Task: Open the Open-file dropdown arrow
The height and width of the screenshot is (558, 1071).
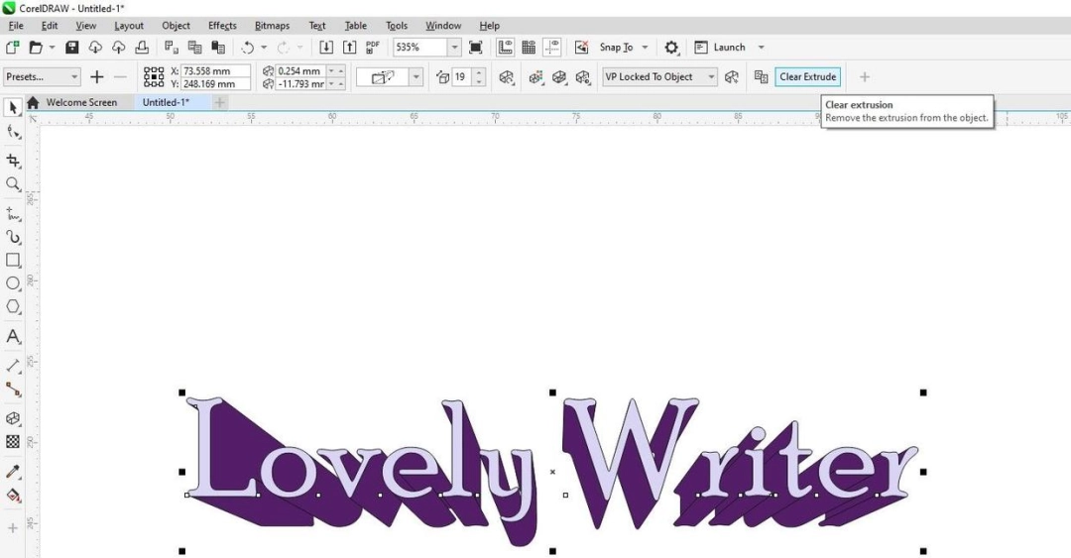Action: 52,48
